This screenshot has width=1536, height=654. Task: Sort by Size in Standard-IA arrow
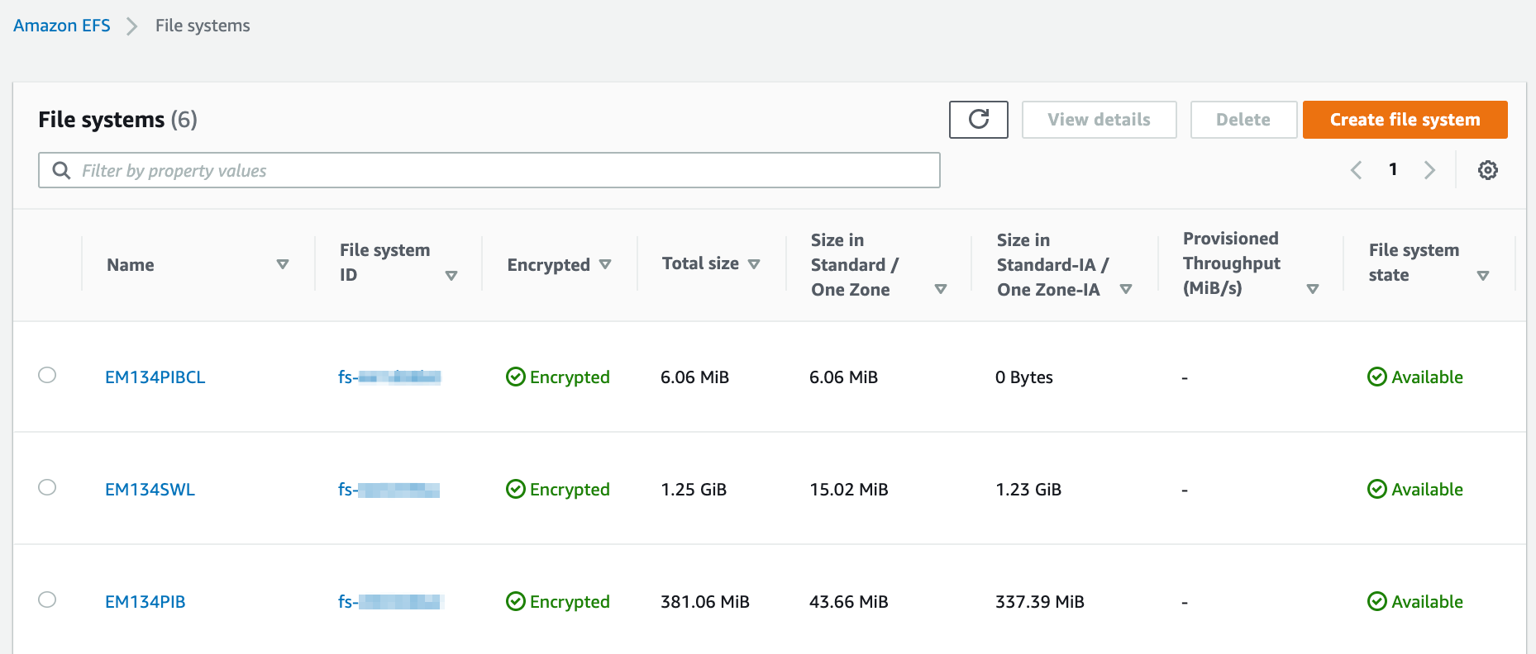(x=1126, y=289)
